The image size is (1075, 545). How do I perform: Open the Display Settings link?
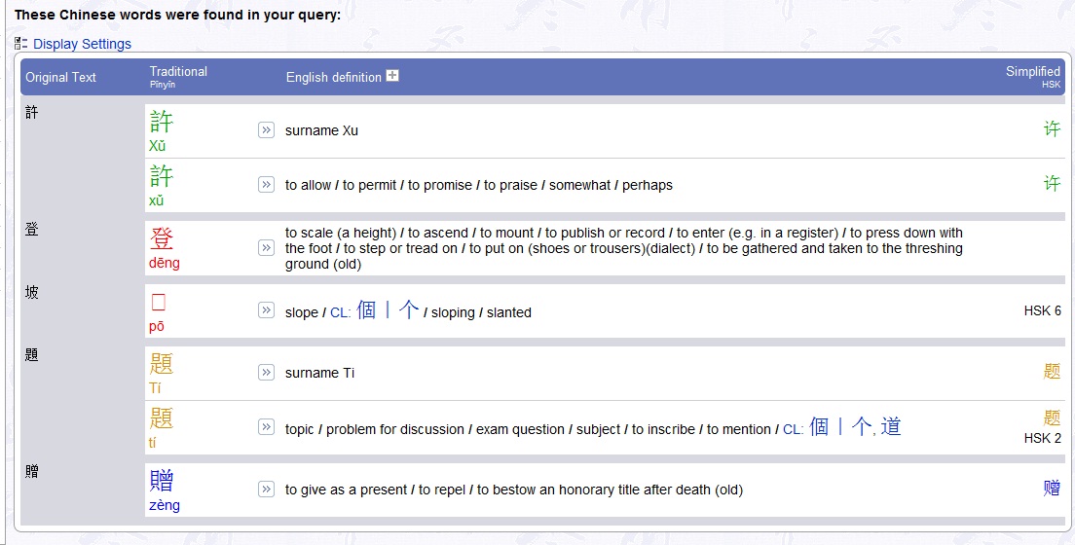[x=82, y=44]
